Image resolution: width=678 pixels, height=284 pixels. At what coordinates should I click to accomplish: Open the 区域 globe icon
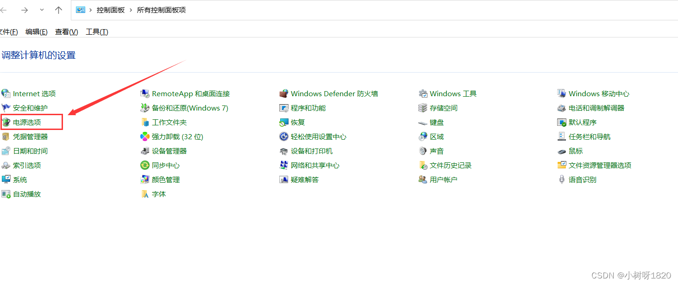[423, 136]
